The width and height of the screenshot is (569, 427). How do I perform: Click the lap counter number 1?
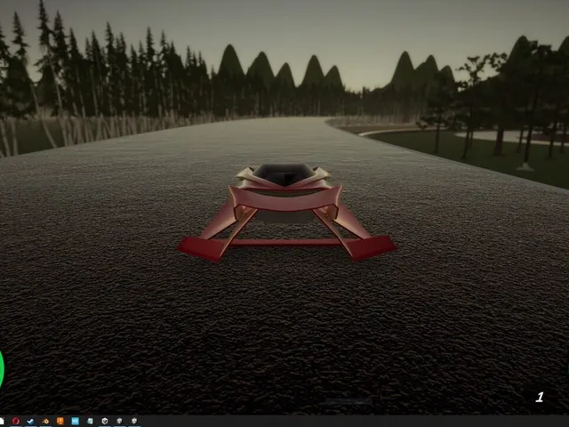coord(540,397)
